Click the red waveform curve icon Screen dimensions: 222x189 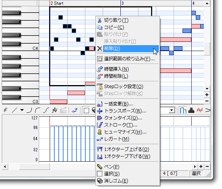tap(199, 110)
